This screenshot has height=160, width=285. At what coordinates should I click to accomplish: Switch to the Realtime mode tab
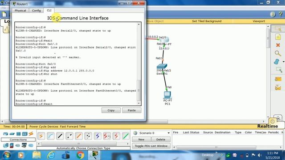click(267, 126)
